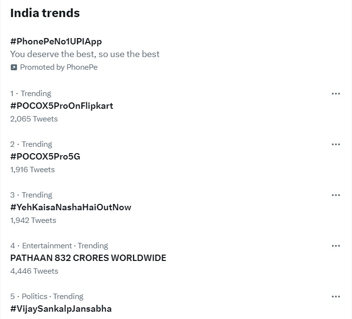This screenshot has width=352, height=319.
Task: Click the 1,942 Tweets count
Action: (x=33, y=220)
